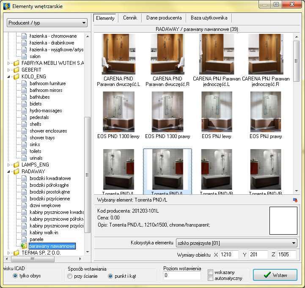Click the app icon in title bar

pyautogui.click(x=7, y=6)
